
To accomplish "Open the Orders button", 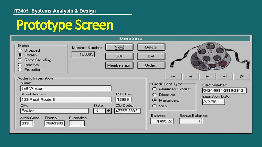I will click(x=151, y=65).
